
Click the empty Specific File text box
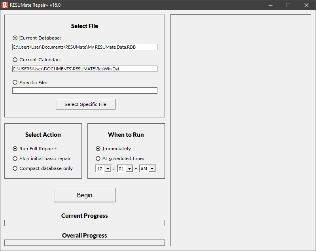85,91
